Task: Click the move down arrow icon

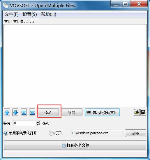Action: pos(15,113)
